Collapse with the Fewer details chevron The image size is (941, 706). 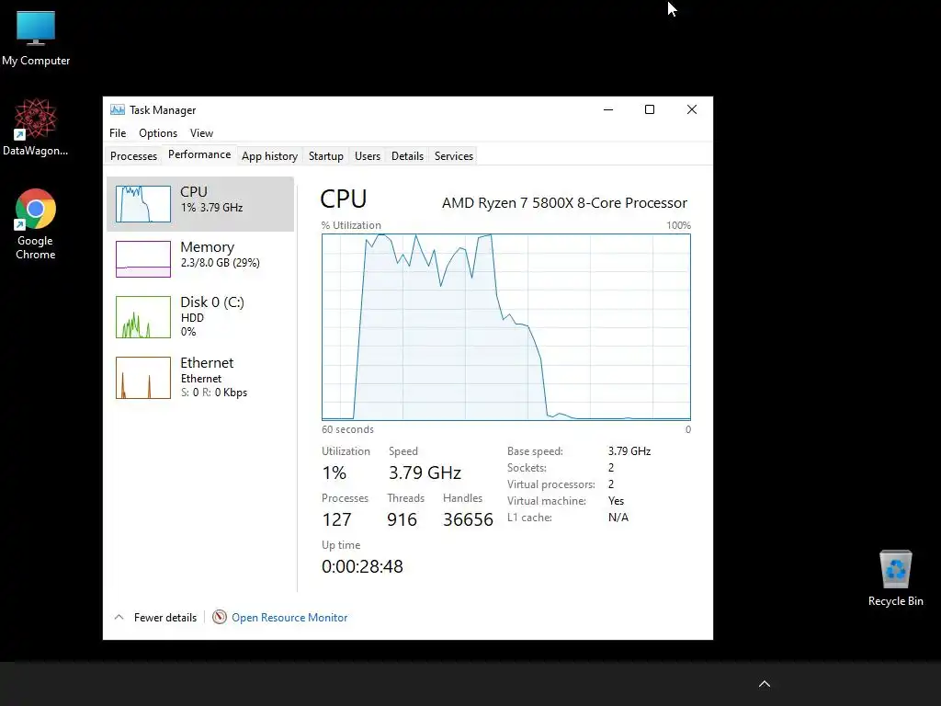pos(119,617)
